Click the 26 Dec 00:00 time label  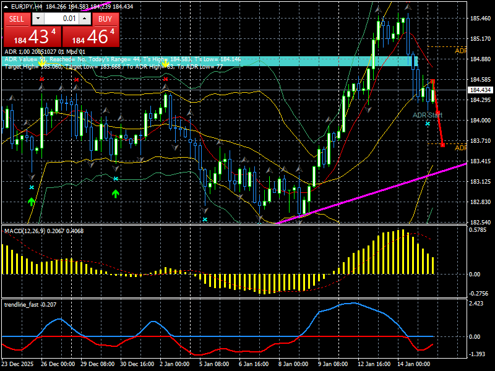click(x=58, y=364)
